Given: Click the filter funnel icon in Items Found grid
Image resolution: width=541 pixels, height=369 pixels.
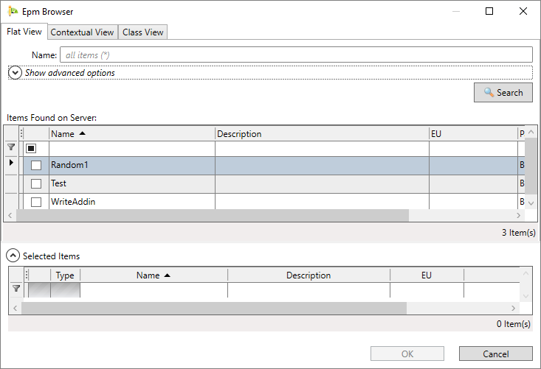Looking at the screenshot, I should pyautogui.click(x=11, y=148).
